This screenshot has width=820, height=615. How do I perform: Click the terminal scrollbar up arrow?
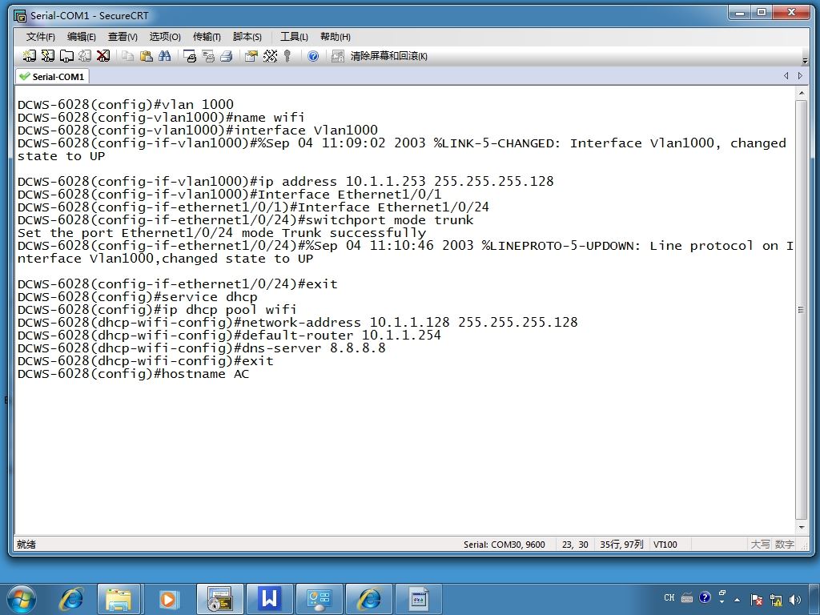[x=801, y=93]
